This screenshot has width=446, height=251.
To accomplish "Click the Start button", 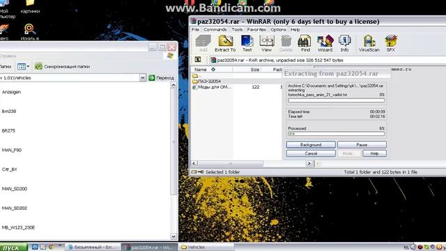I will (13, 247).
